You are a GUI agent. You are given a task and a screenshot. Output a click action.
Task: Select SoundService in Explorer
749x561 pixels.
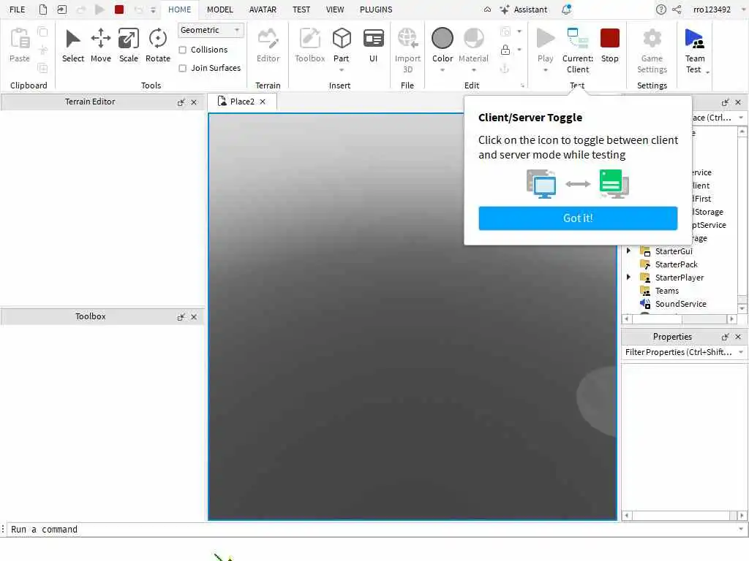pyautogui.click(x=680, y=304)
